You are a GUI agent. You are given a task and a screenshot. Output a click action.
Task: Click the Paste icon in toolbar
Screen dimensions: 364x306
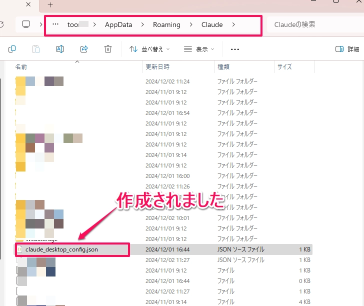36,49
